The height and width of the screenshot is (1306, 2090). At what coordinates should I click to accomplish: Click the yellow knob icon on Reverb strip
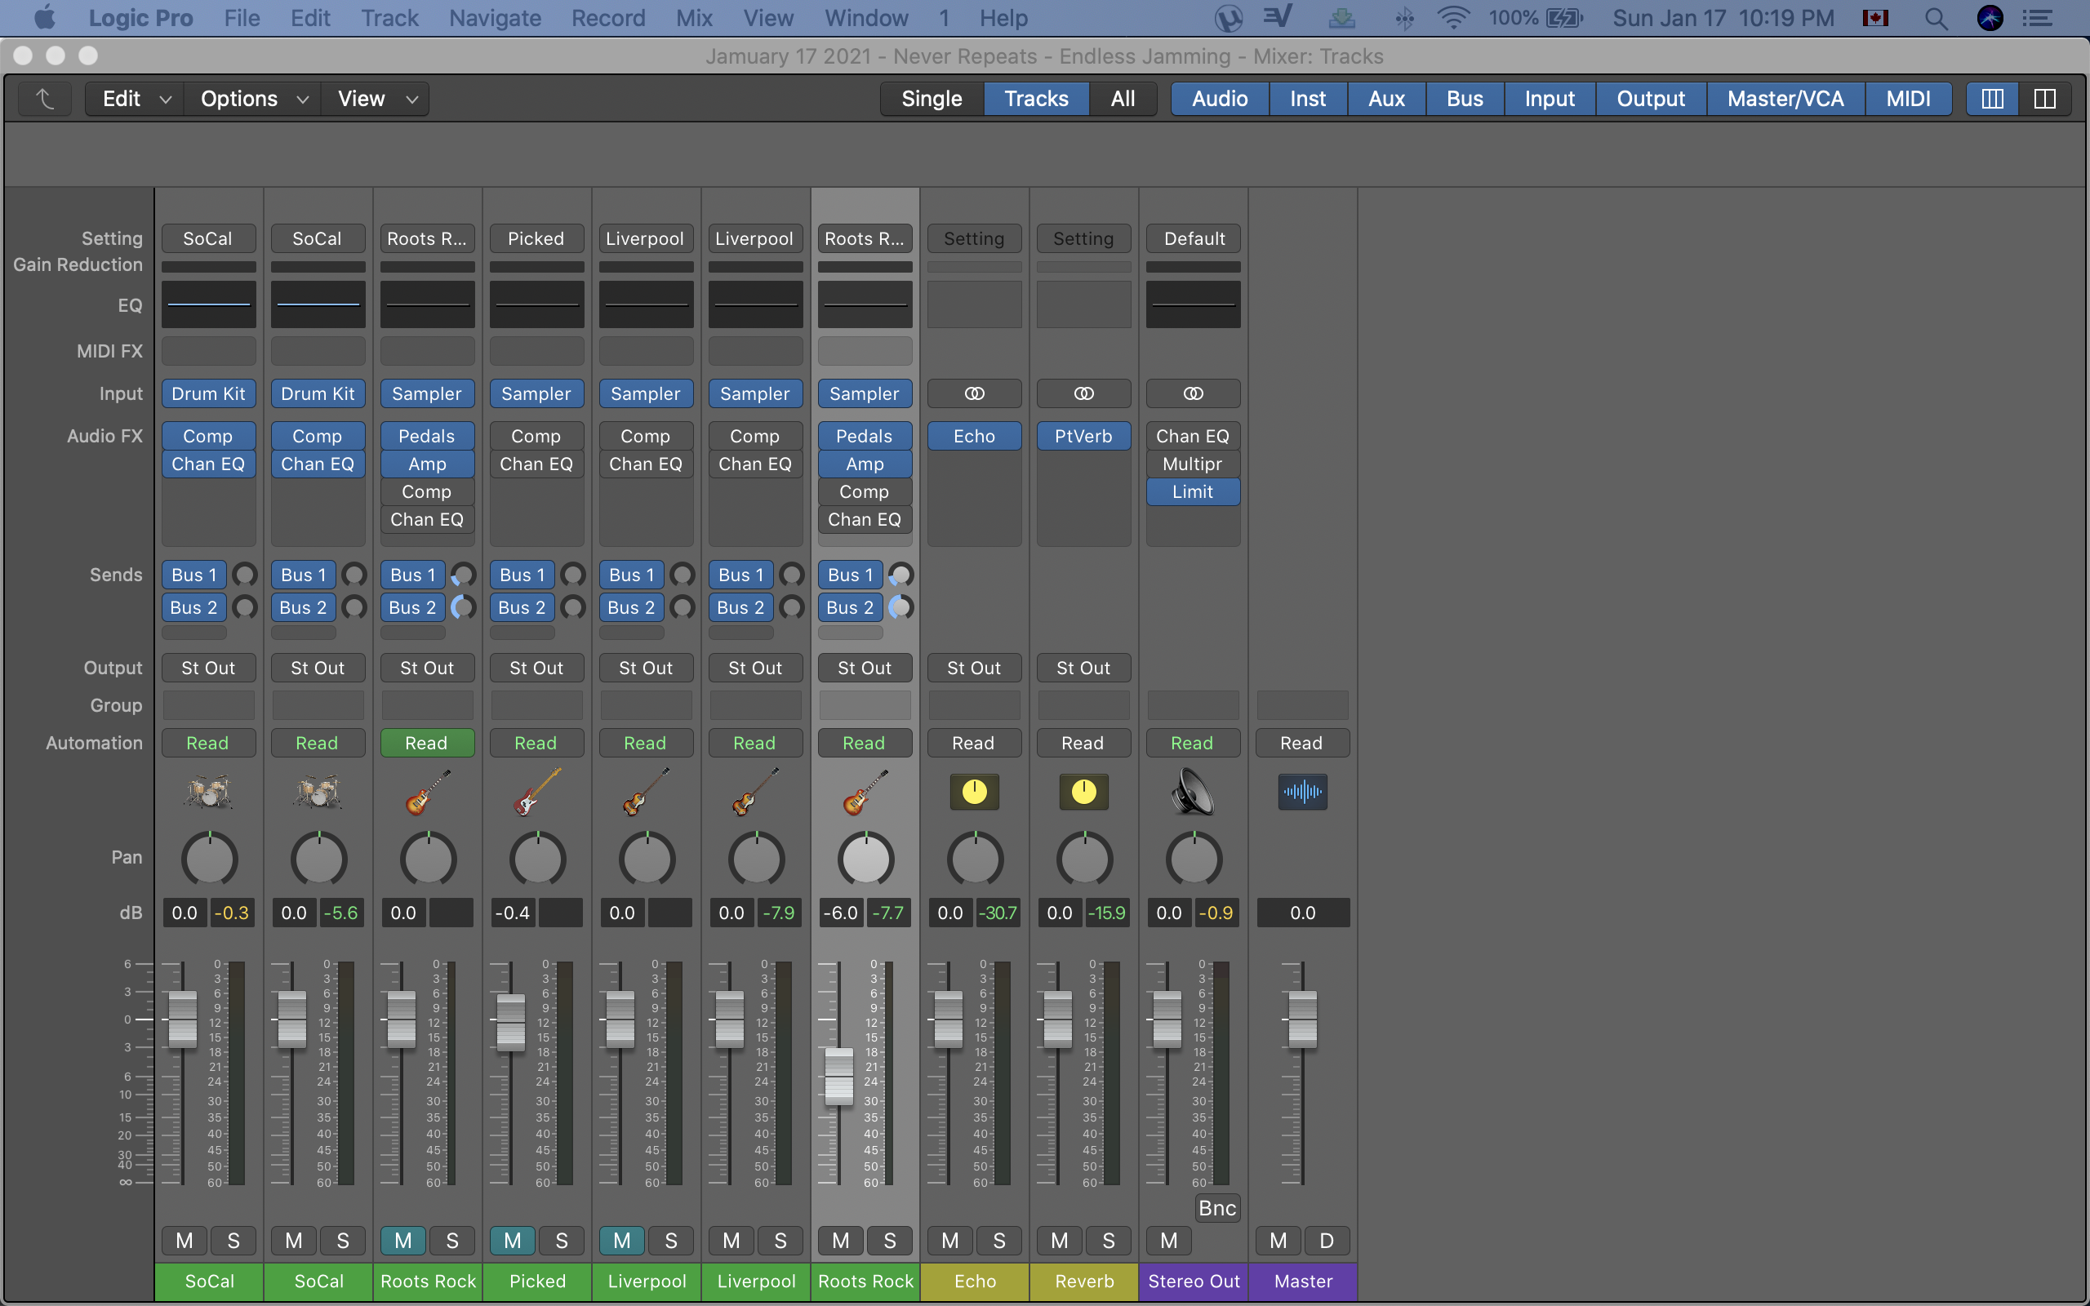pyautogui.click(x=1084, y=791)
